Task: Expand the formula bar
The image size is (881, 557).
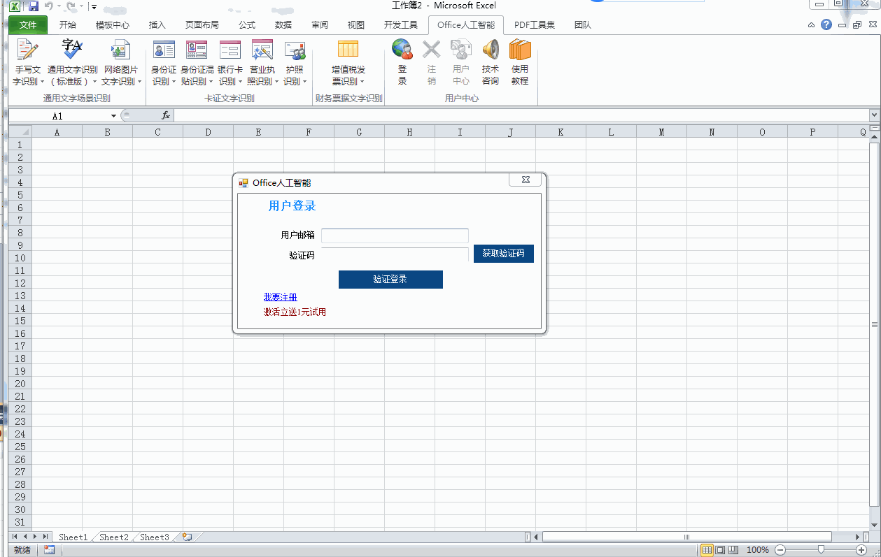Action: tap(874, 115)
